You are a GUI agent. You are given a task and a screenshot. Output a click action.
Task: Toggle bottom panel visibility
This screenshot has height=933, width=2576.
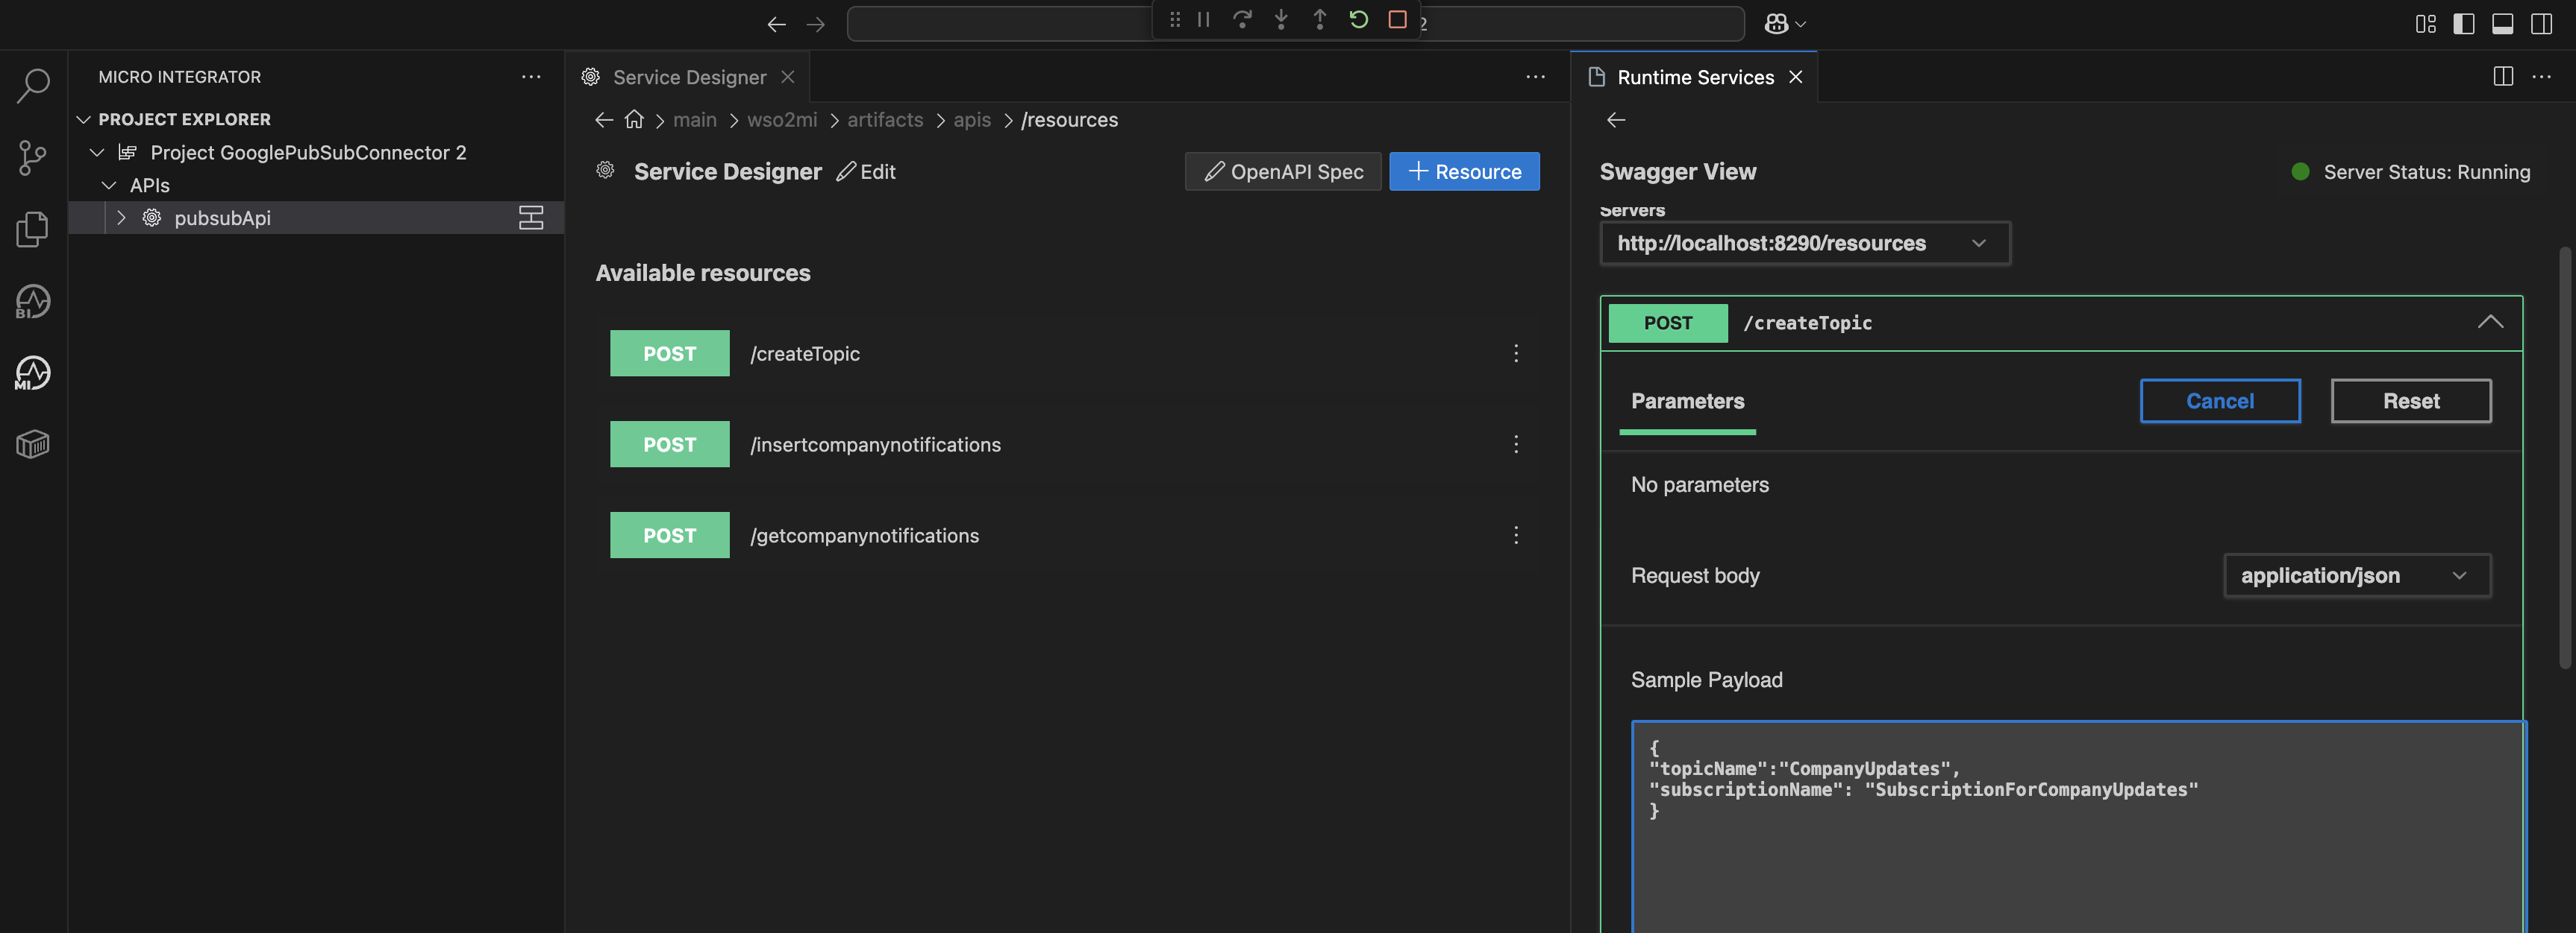pos(2502,24)
